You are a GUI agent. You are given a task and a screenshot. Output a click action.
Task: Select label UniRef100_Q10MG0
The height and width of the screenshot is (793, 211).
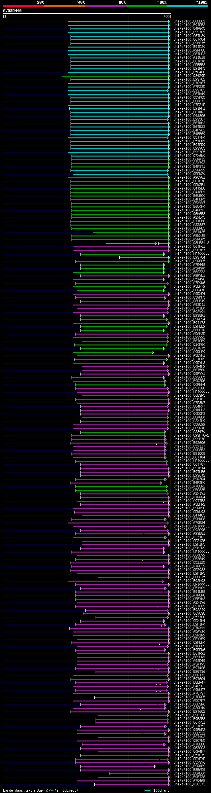(189, 345)
